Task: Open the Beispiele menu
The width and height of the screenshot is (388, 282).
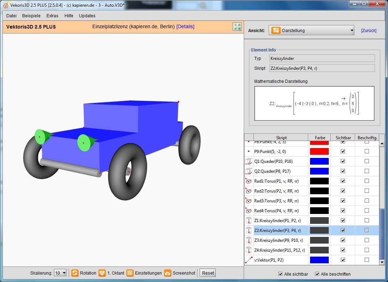Action: click(x=31, y=16)
